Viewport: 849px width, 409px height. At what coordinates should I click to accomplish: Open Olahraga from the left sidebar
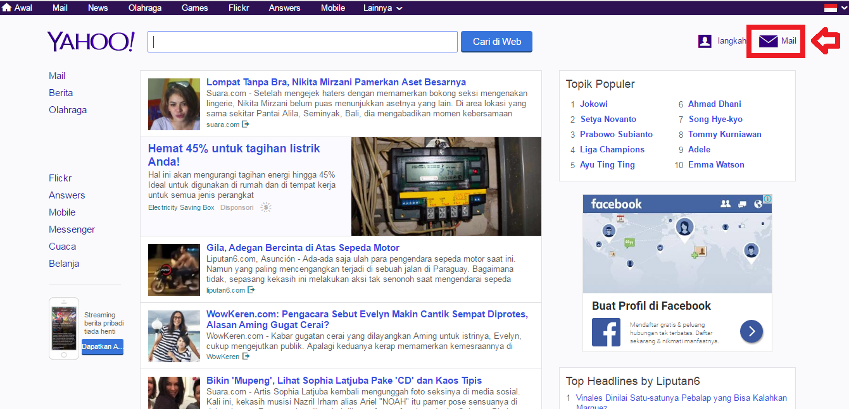(x=68, y=109)
